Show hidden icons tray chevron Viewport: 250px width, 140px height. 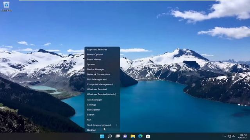pyautogui.click(x=225, y=136)
